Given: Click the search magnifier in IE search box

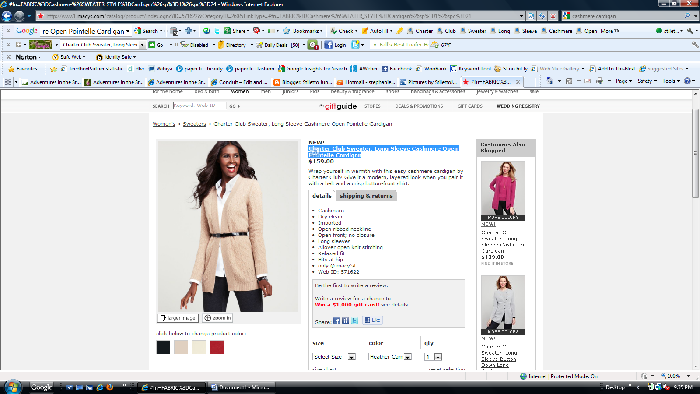Looking at the screenshot, I should [687, 16].
